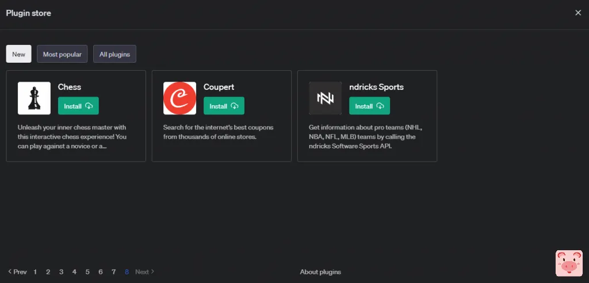Install the ndricks Sports plugin

click(x=369, y=106)
